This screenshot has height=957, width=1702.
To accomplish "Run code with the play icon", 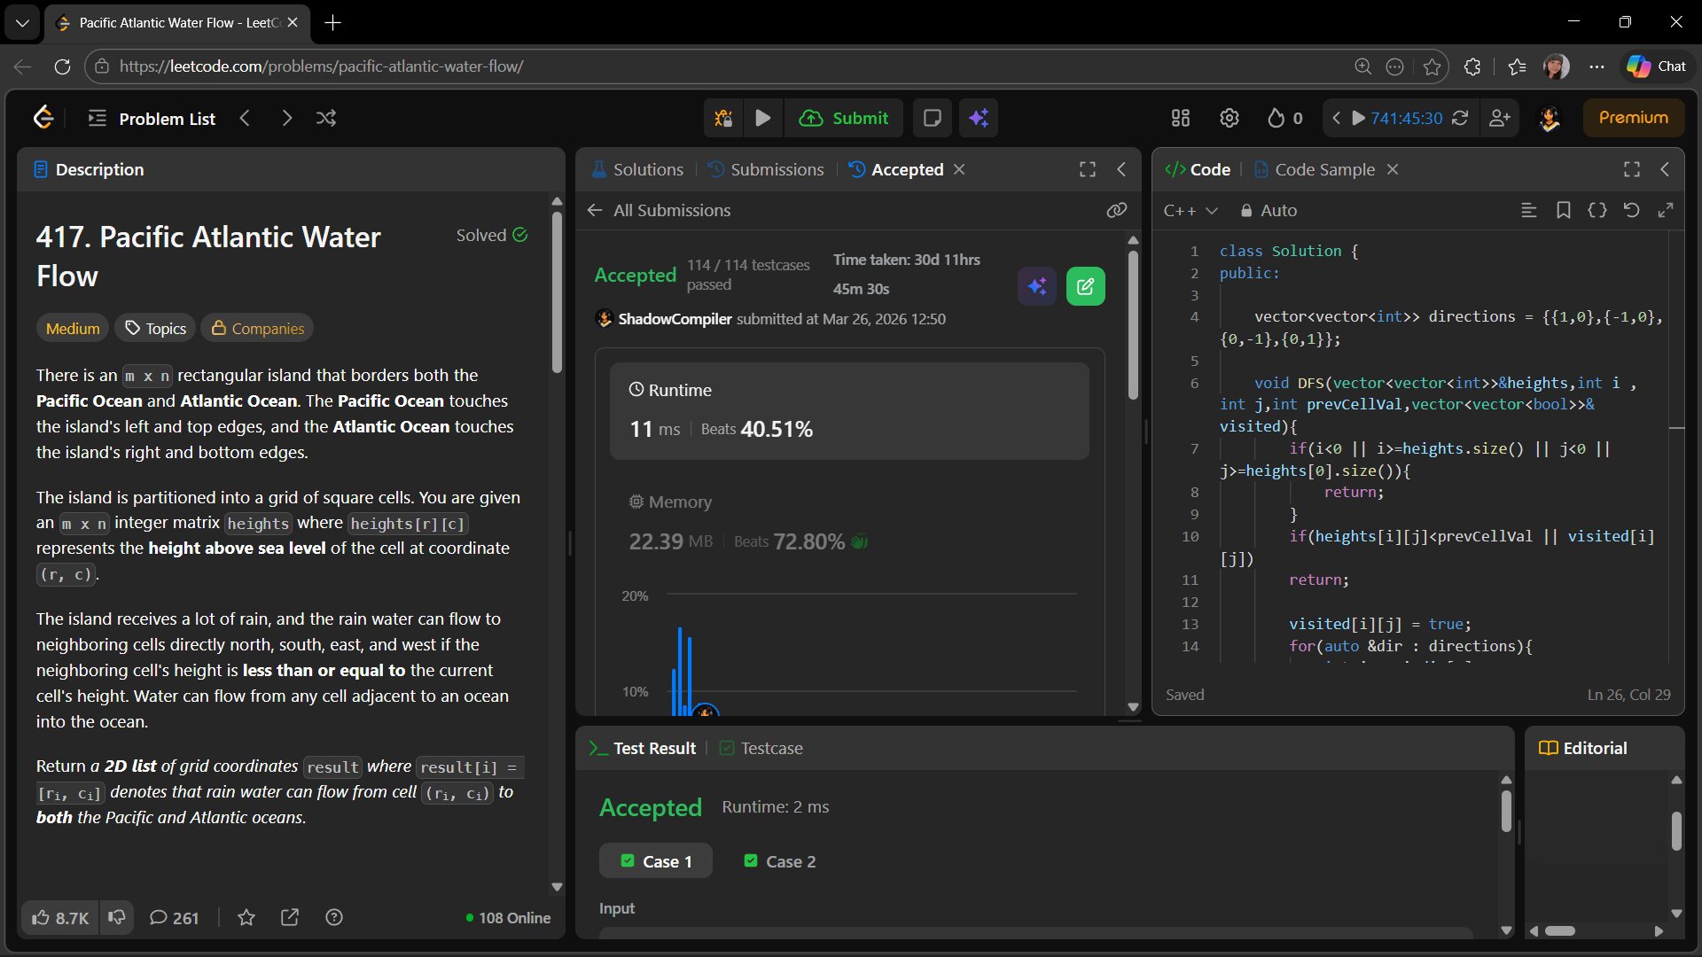I will 762,118.
